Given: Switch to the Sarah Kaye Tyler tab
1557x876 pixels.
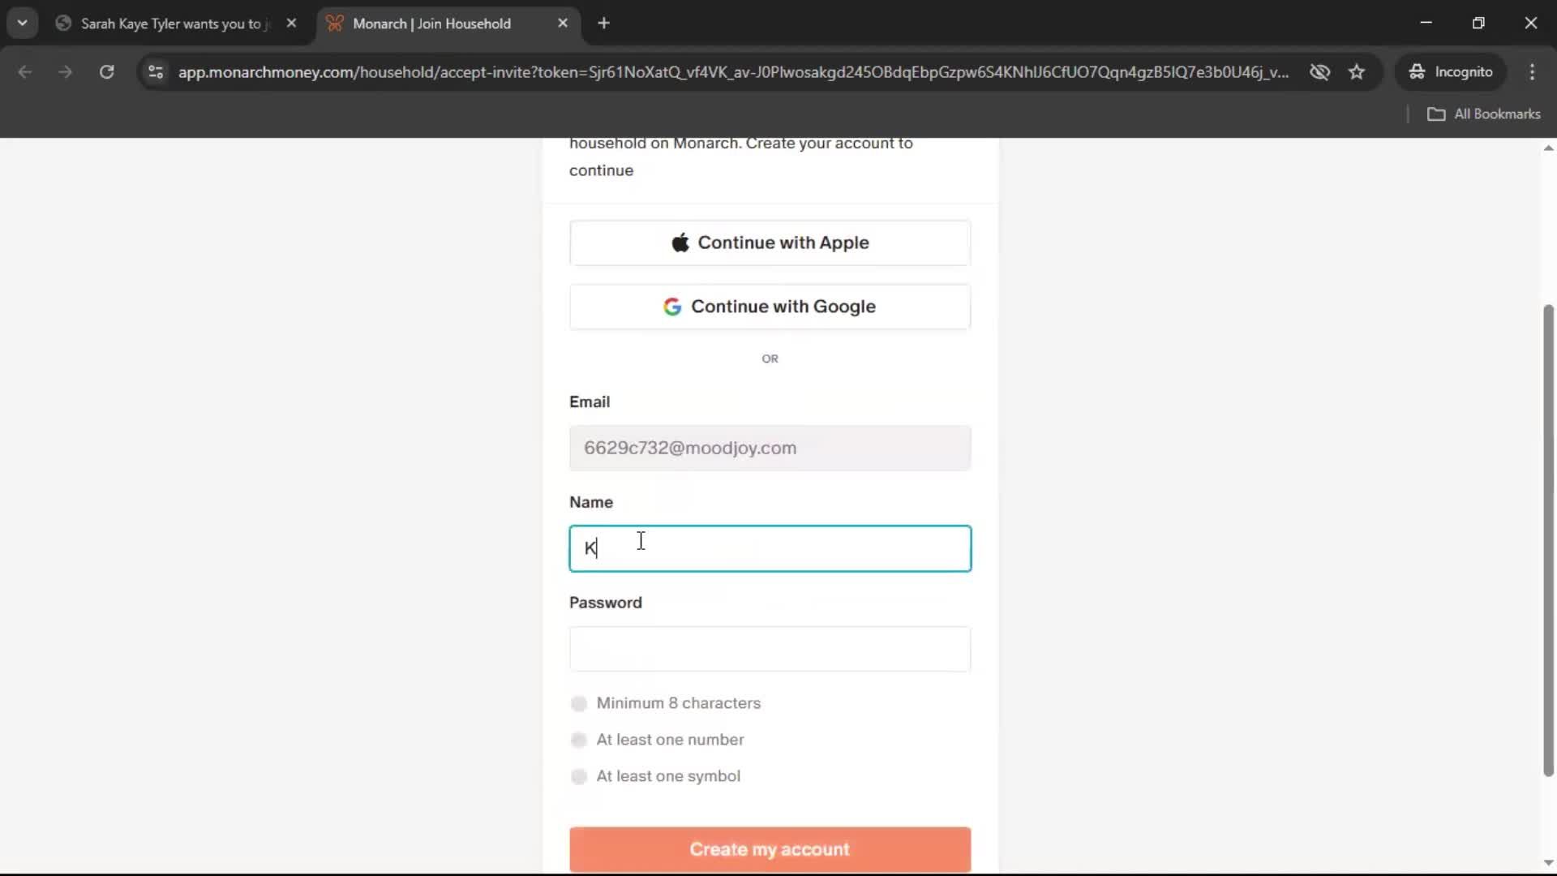Looking at the screenshot, I should pos(170,24).
